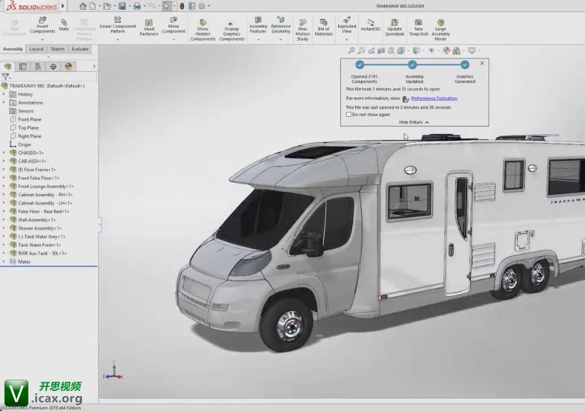Open the Performance Evaluation link
Screen dimensions: 585x411
434,98
